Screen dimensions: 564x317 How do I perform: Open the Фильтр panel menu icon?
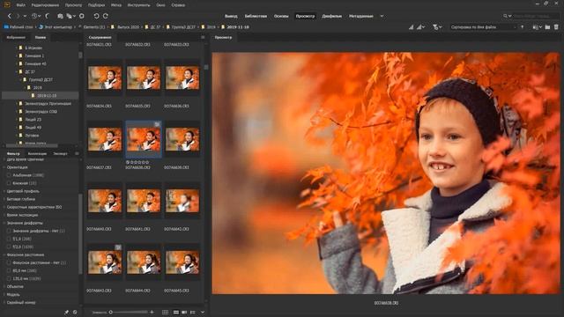(x=77, y=153)
